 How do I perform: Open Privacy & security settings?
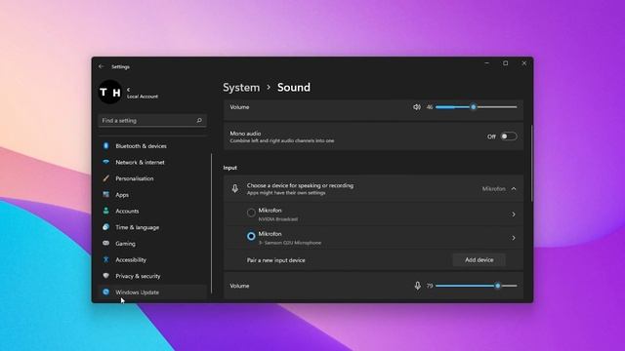click(x=152, y=276)
